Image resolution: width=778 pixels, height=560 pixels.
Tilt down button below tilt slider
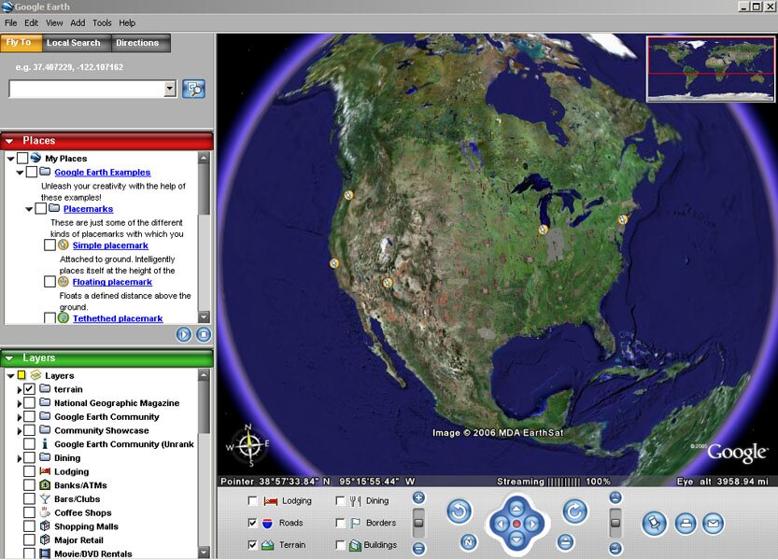point(615,548)
